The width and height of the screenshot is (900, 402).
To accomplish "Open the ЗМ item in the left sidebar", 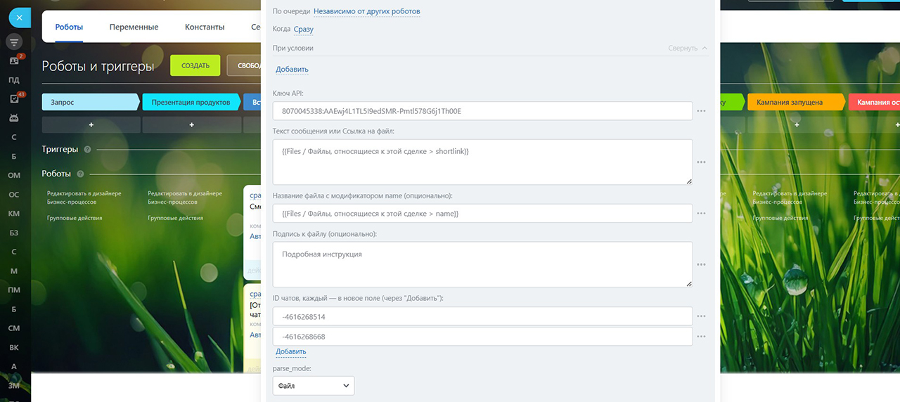I will (x=13, y=386).
